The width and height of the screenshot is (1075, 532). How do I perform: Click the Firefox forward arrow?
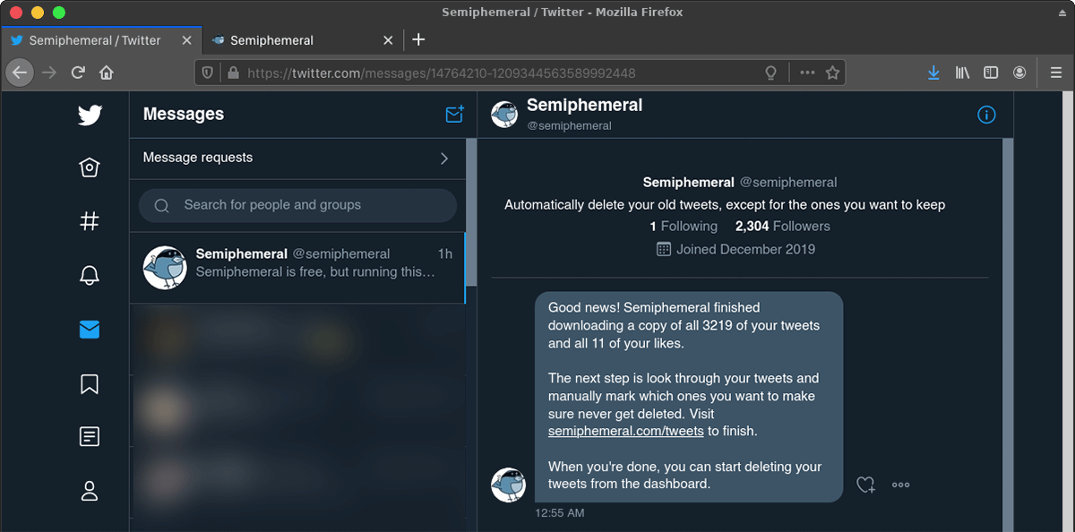49,73
